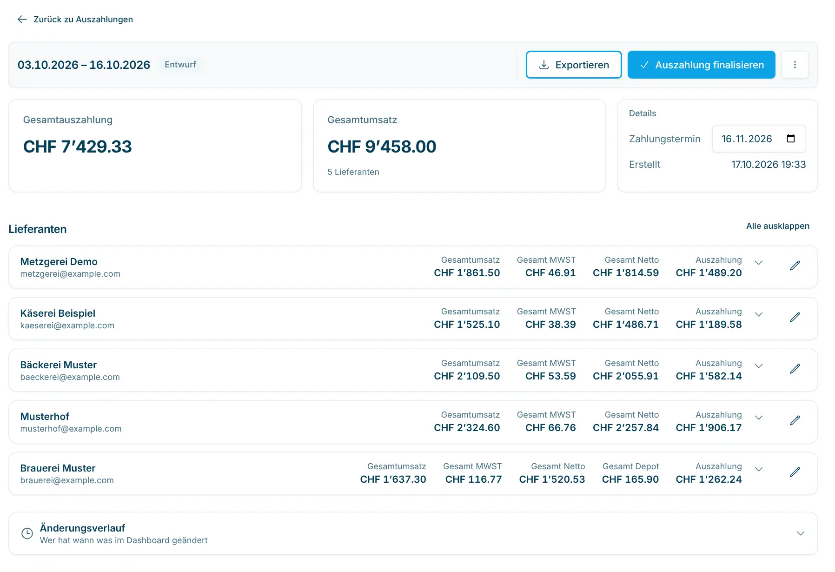
Task: Open the three-dot more options menu
Action: [795, 65]
